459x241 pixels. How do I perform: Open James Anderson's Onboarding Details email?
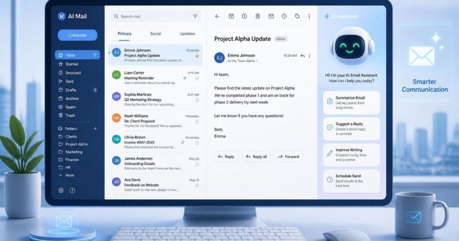[x=156, y=164]
